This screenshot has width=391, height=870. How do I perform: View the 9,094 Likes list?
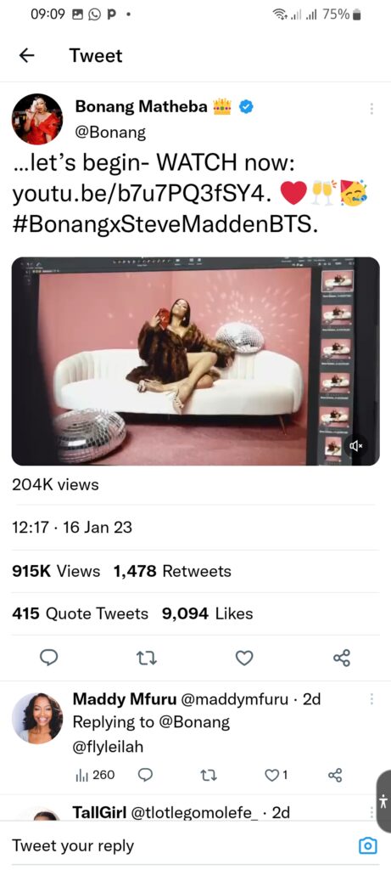coord(207,613)
